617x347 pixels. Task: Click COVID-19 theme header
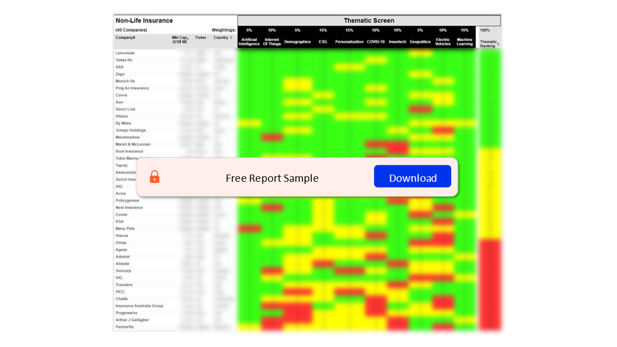[376, 42]
